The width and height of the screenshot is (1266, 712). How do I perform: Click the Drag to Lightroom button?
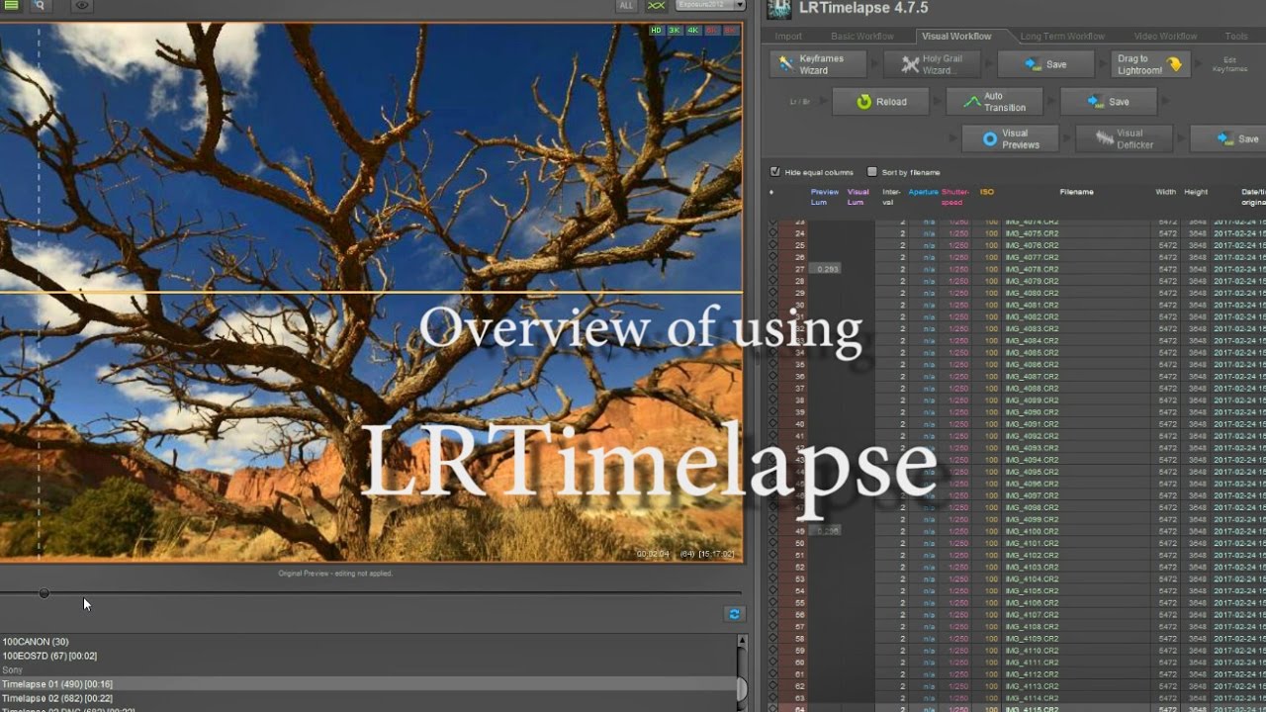tap(1149, 64)
